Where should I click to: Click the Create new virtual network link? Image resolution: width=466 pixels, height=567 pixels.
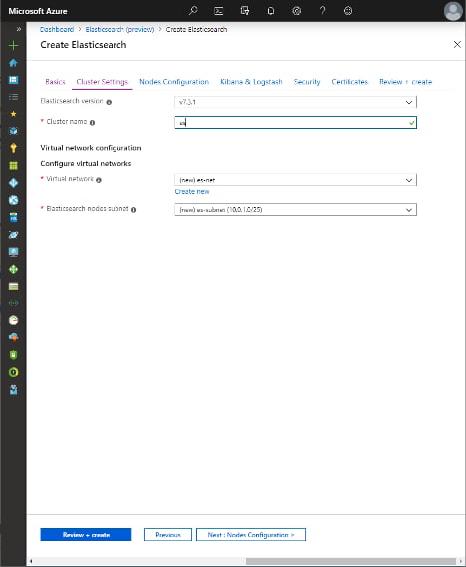[x=192, y=192]
